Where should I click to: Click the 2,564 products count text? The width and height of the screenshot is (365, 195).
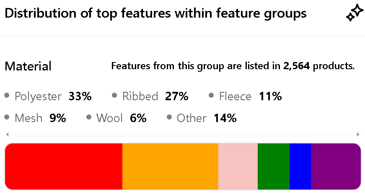[296, 66]
